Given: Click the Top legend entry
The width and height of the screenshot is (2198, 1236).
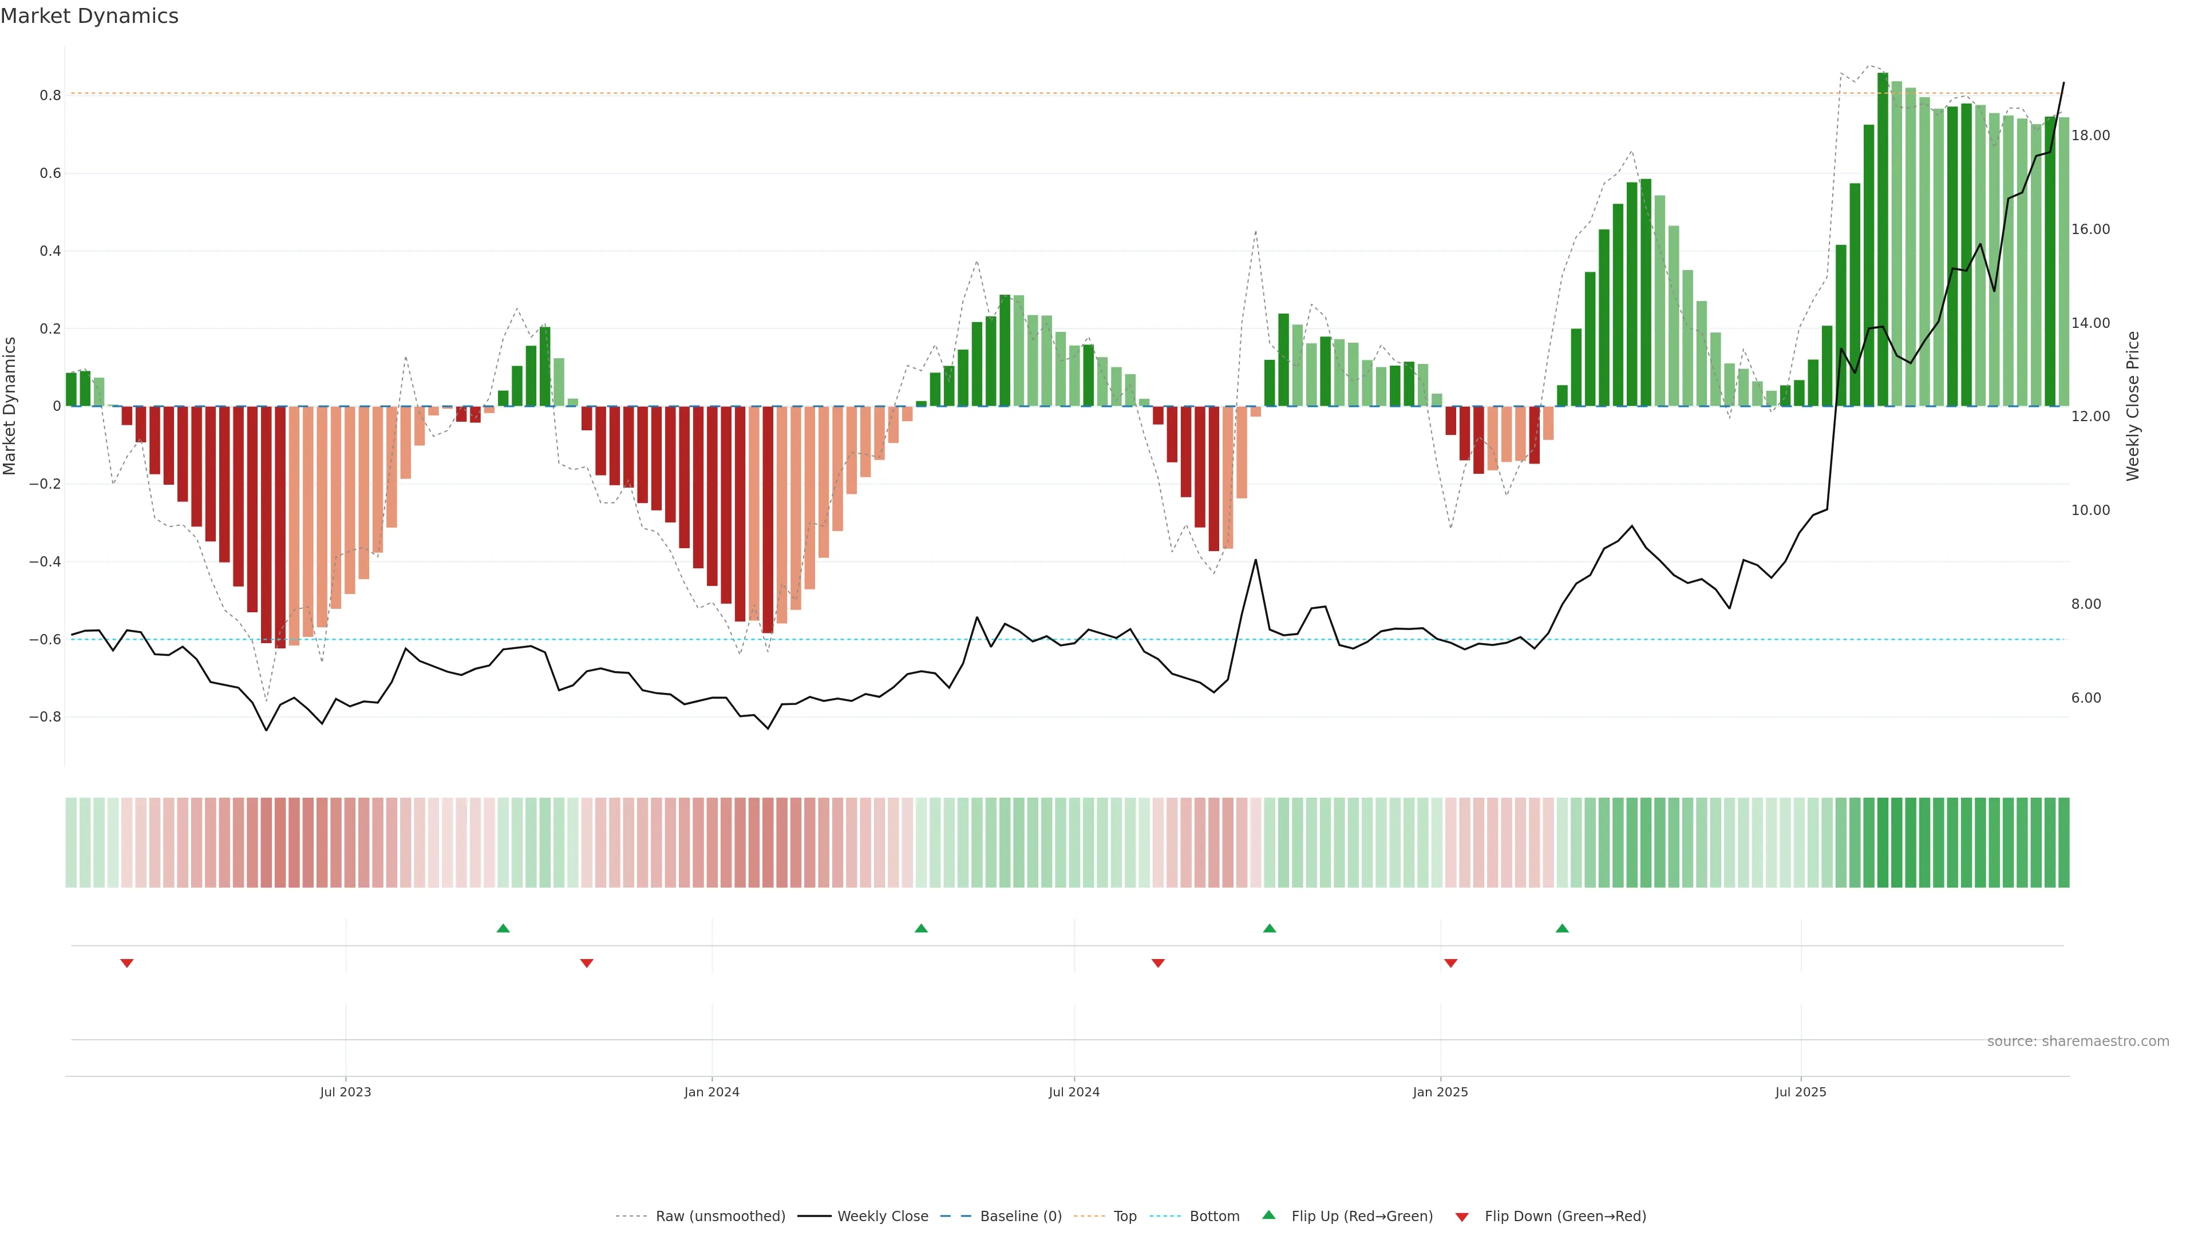Looking at the screenshot, I should click(x=1125, y=1217).
